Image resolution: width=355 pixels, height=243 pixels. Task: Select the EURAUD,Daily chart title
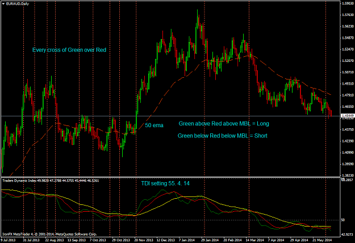tap(18, 4)
